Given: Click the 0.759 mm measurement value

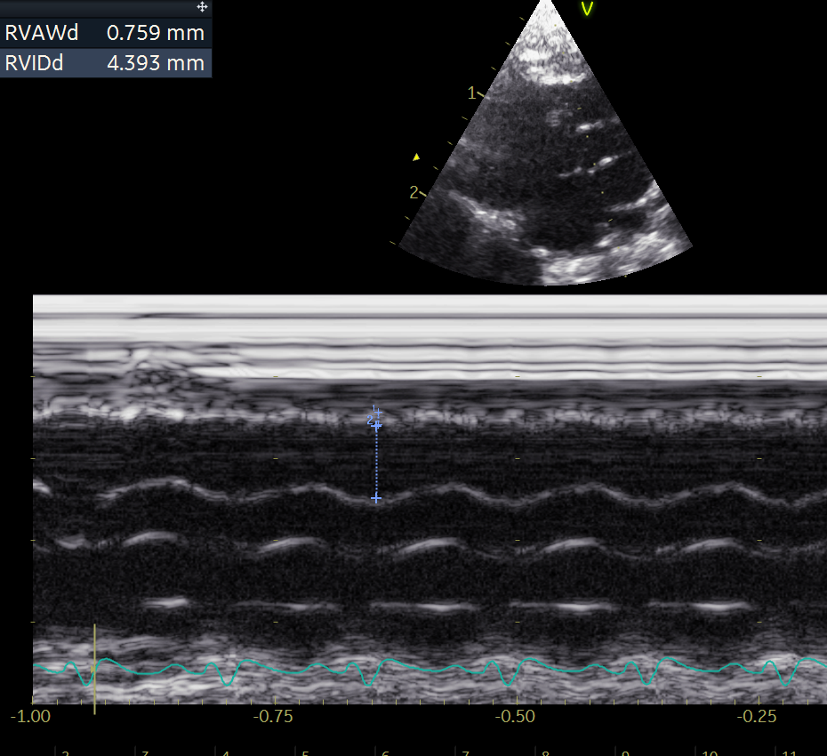Looking at the screenshot, I should point(156,33).
